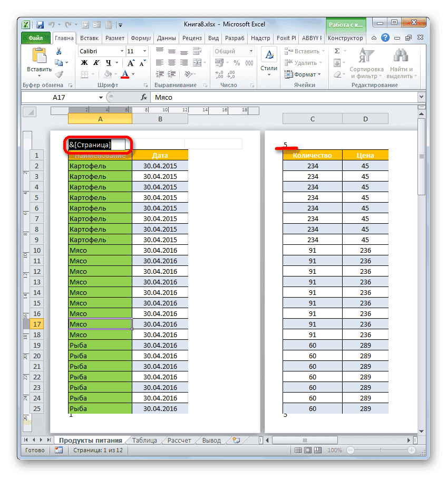This screenshot has height=477, width=447.
Task: Click the Конструктор contextual tab
Action: click(346, 38)
